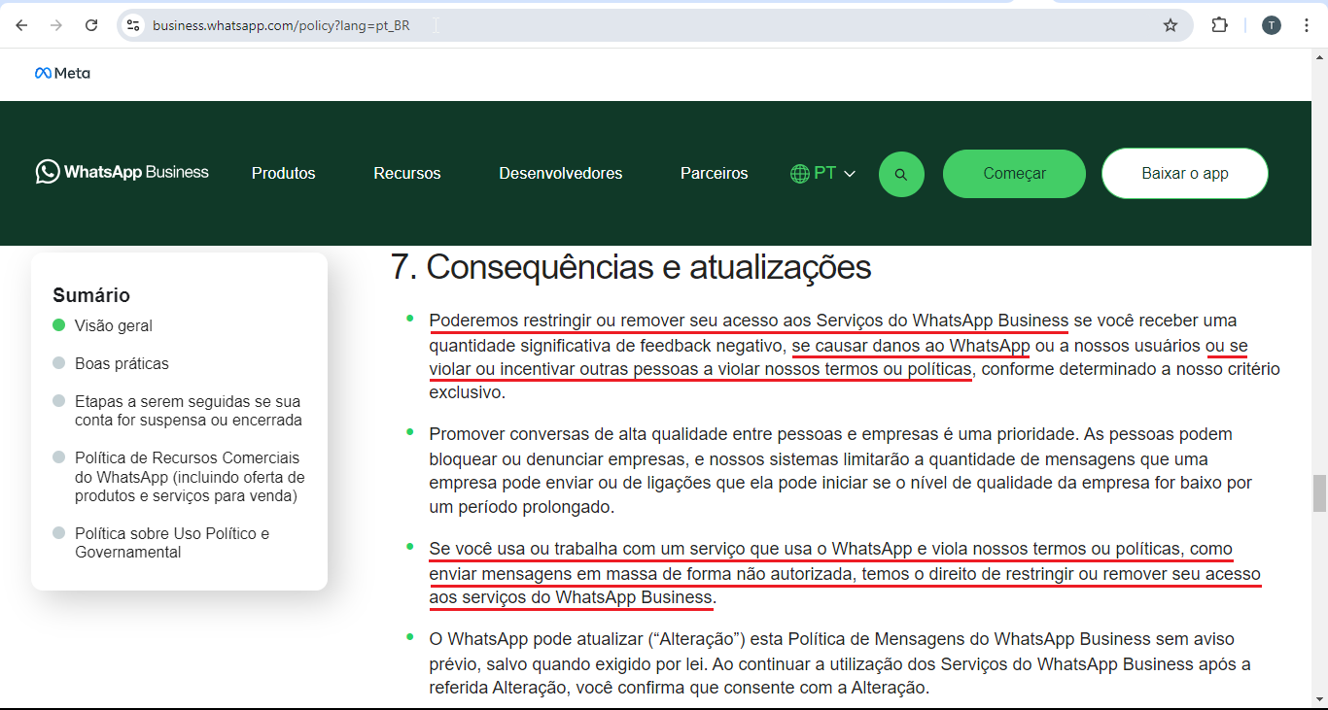Click the Baixar o app button
Viewport: 1328px width, 710px height.
(x=1185, y=174)
